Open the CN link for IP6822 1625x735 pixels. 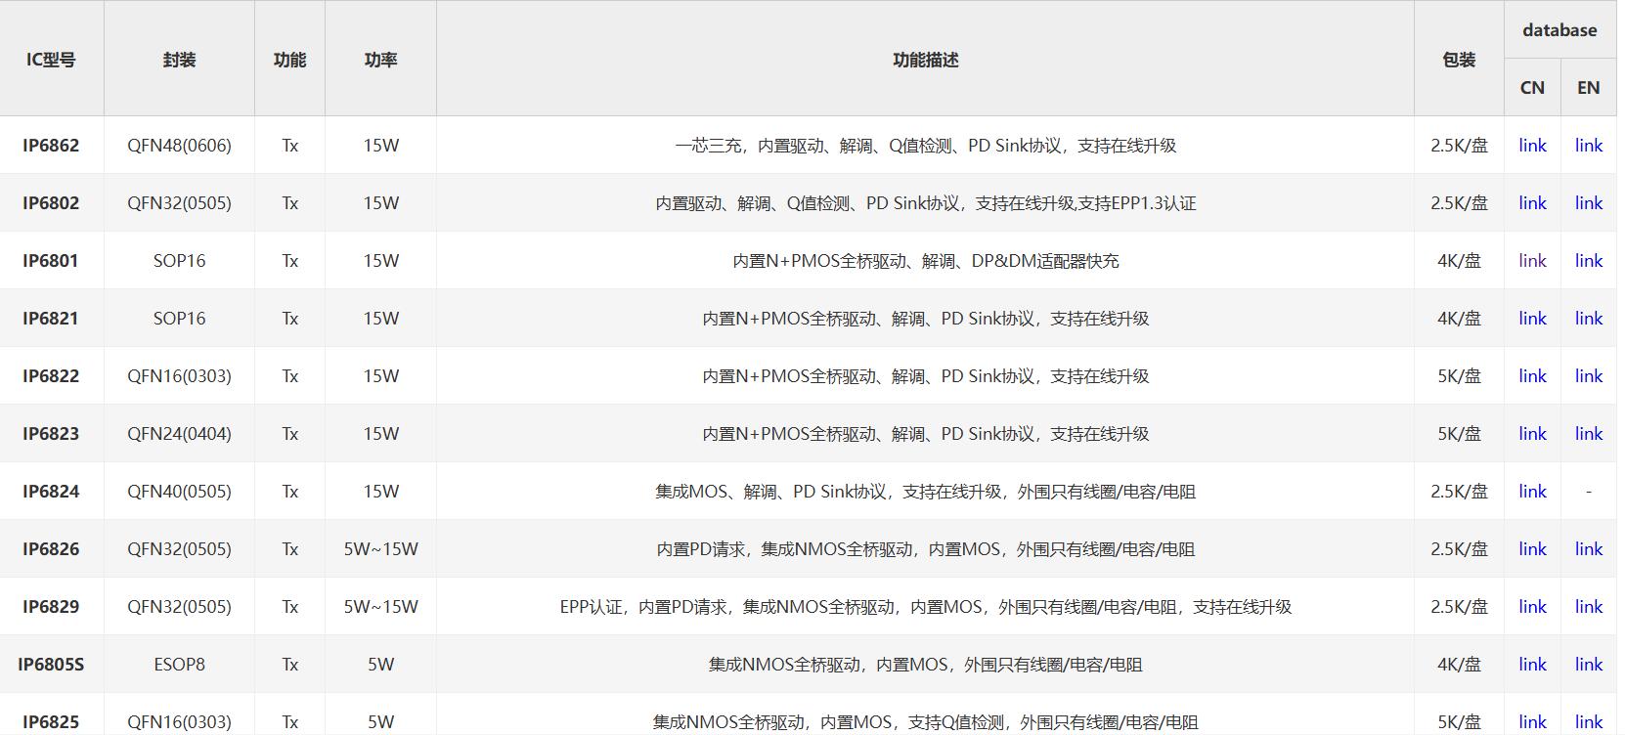(x=1532, y=376)
